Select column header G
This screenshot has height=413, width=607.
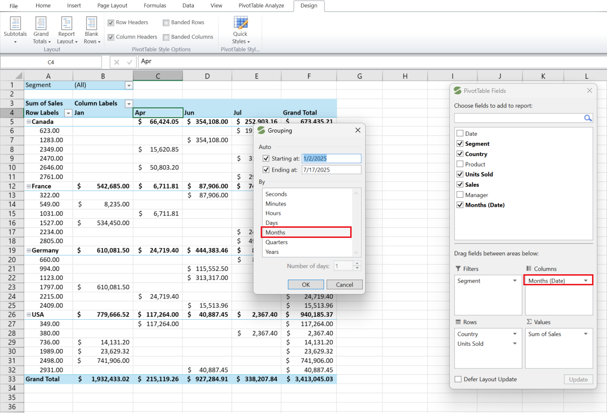coord(359,76)
